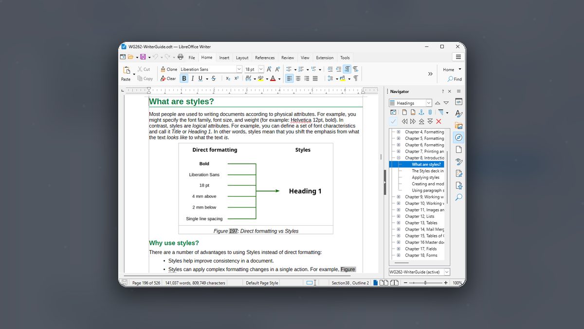The width and height of the screenshot is (584, 329).
Task: Toggle the Navigator deck button in sidebar
Action: coord(458,137)
